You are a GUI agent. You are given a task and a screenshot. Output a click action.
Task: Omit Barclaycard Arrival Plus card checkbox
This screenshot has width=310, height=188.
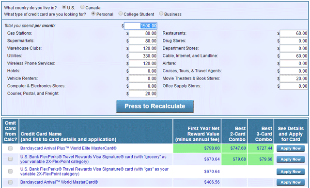pos(10,148)
